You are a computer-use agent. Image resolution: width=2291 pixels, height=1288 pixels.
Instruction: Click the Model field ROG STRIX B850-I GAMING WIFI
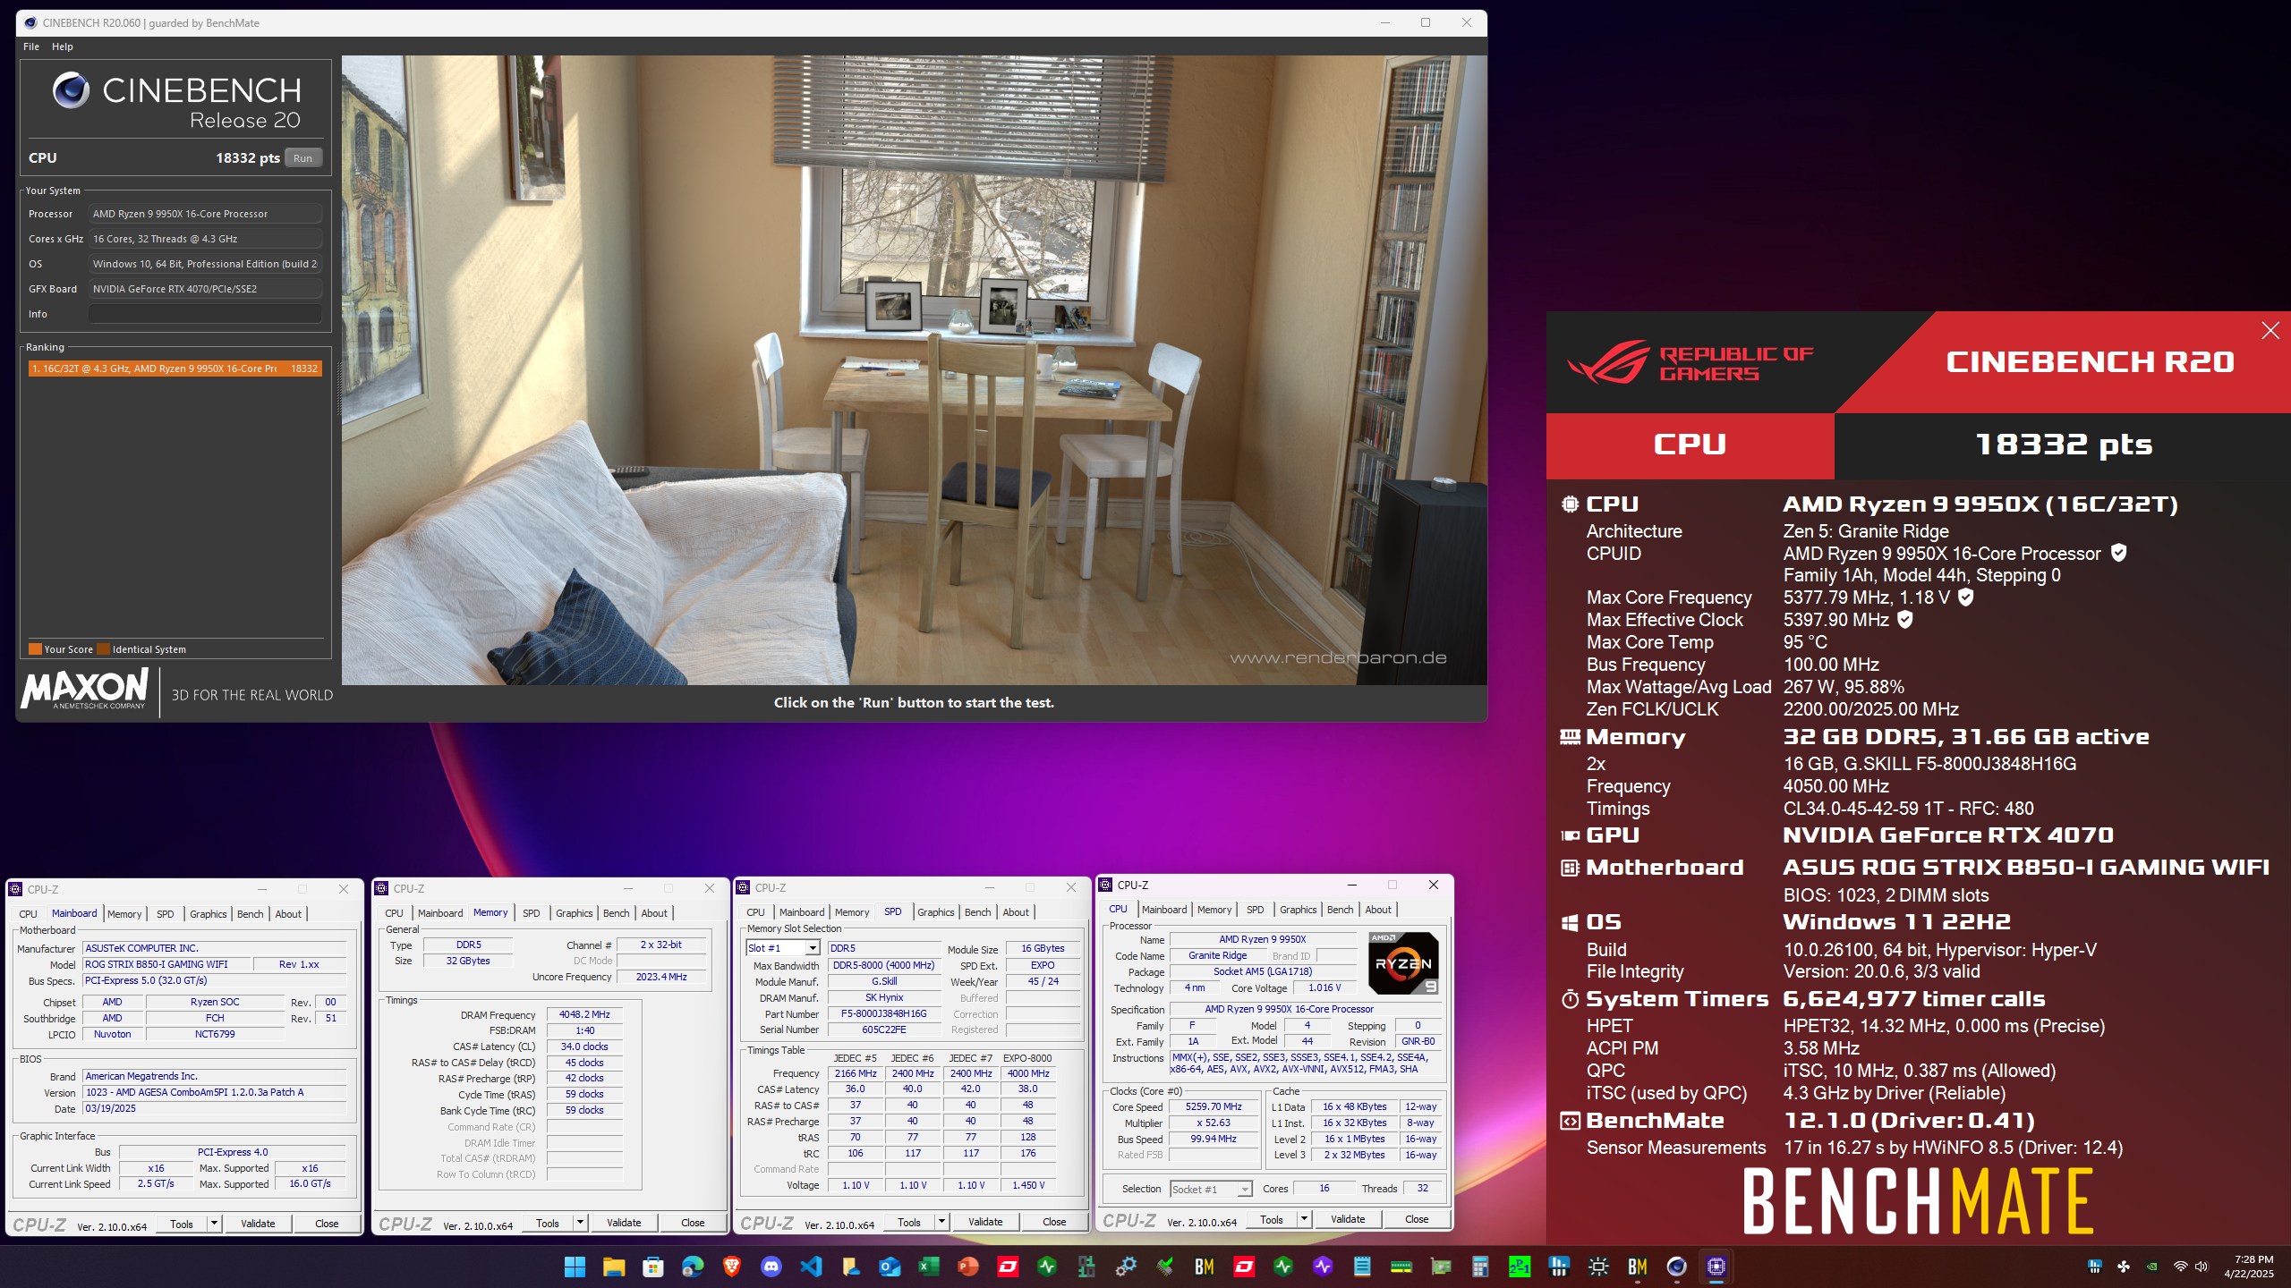click(x=166, y=964)
